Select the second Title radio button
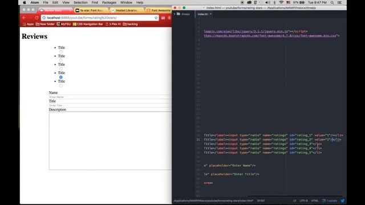 click(x=61, y=60)
